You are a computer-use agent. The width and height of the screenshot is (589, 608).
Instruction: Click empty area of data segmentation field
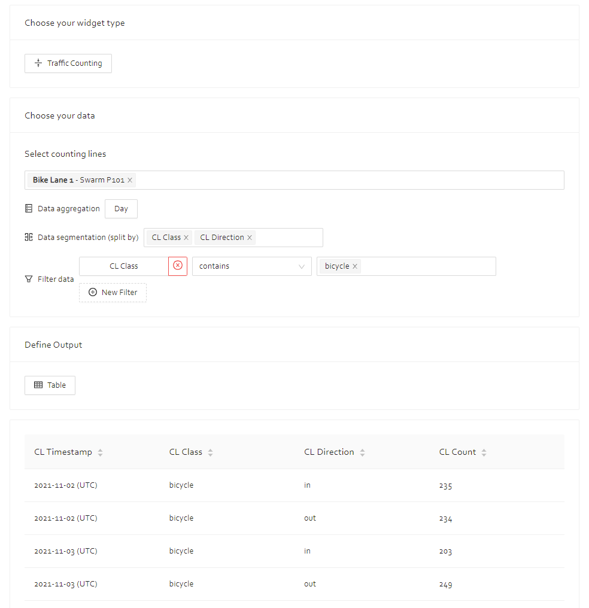click(x=289, y=238)
